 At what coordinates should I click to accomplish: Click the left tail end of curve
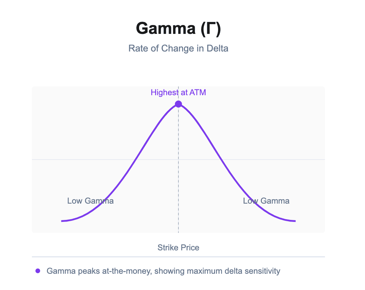point(62,221)
